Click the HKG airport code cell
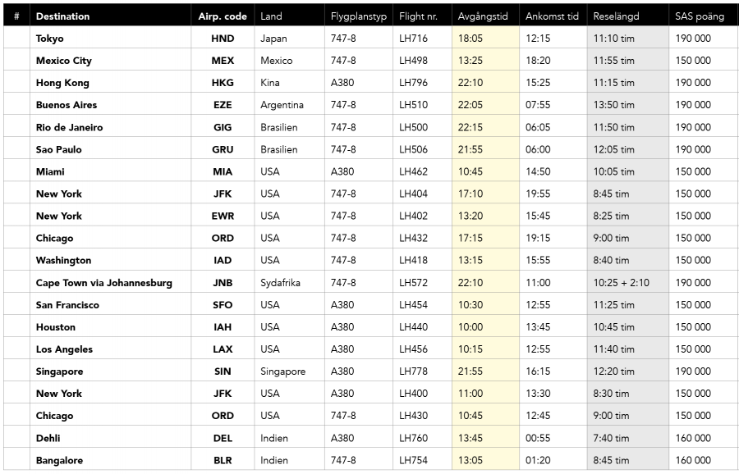 pyautogui.click(x=222, y=83)
